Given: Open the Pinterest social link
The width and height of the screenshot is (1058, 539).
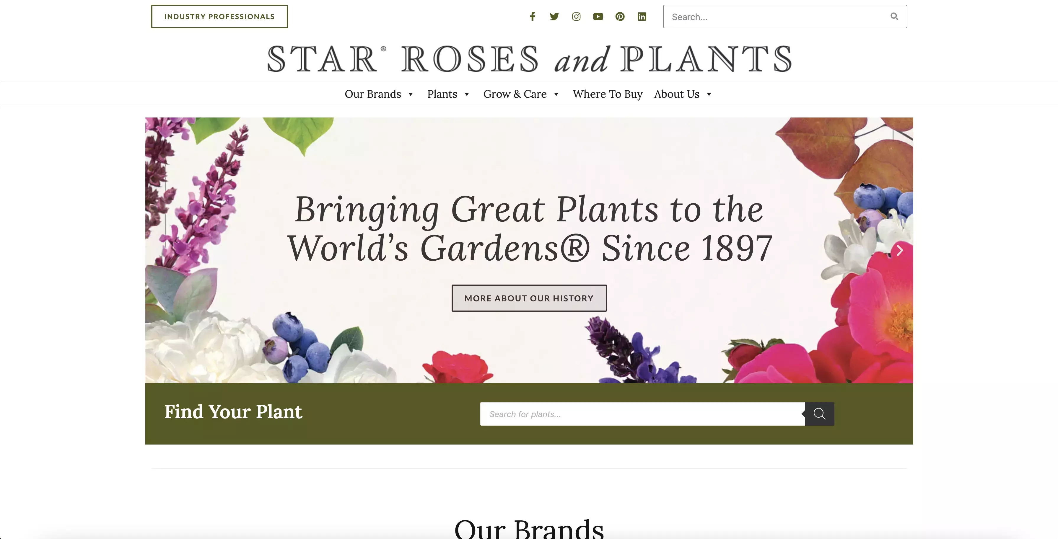Looking at the screenshot, I should [620, 17].
